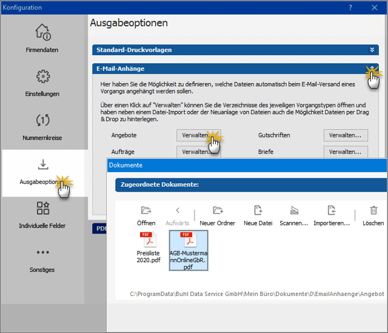Screen dimensions: 388x333
Task: Expand the Standard-Druckvorlagen section
Action: click(x=372, y=50)
